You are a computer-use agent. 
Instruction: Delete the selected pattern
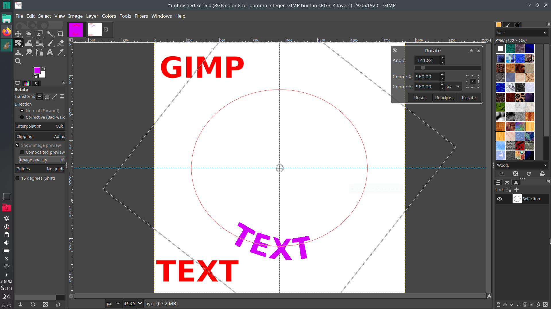click(x=515, y=174)
